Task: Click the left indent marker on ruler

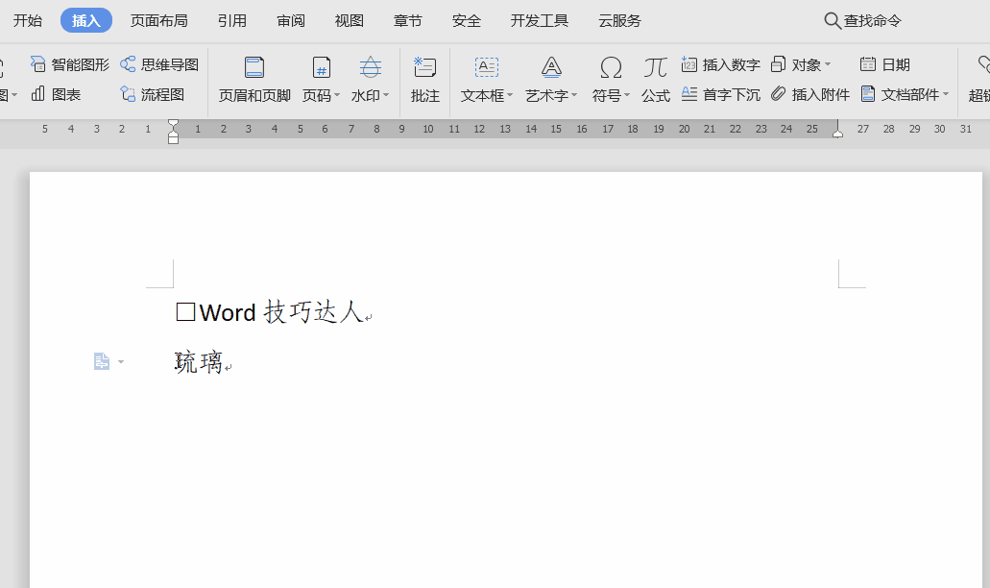Action: pyautogui.click(x=173, y=132)
